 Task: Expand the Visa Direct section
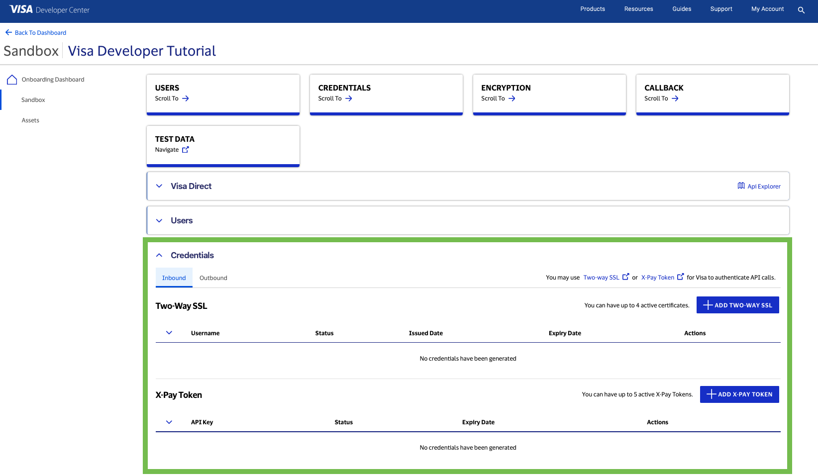click(x=159, y=186)
